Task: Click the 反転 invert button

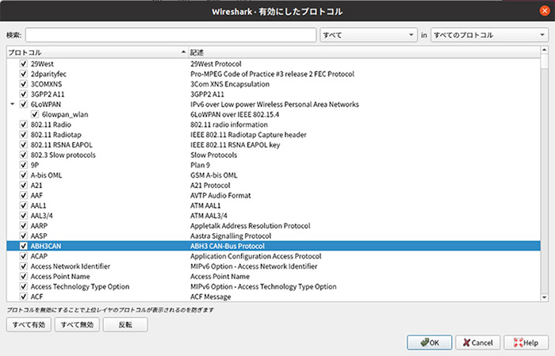Action: click(x=125, y=324)
